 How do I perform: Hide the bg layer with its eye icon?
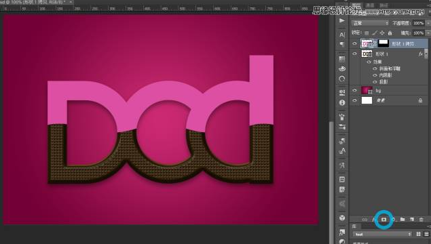[354, 90]
